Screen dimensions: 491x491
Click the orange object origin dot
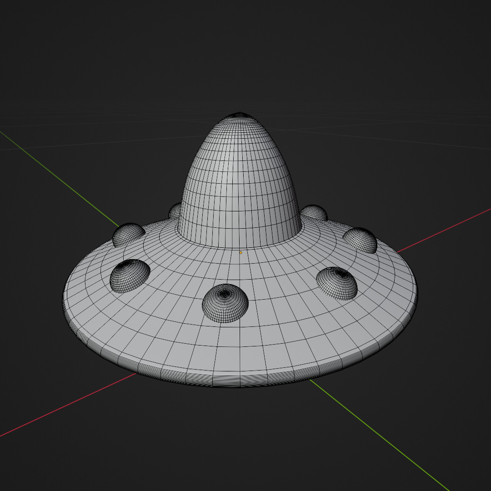click(x=240, y=252)
